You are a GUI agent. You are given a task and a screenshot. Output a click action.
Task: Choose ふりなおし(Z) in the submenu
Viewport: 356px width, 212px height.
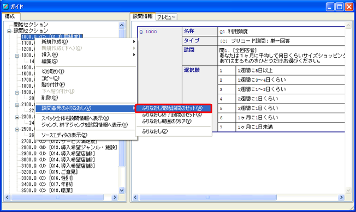tap(174, 131)
